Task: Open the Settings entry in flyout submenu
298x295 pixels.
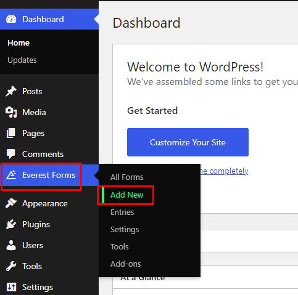Action: point(125,230)
